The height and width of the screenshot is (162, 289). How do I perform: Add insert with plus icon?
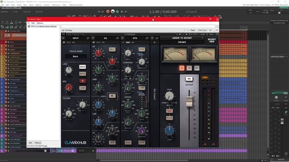(x=154, y=42)
